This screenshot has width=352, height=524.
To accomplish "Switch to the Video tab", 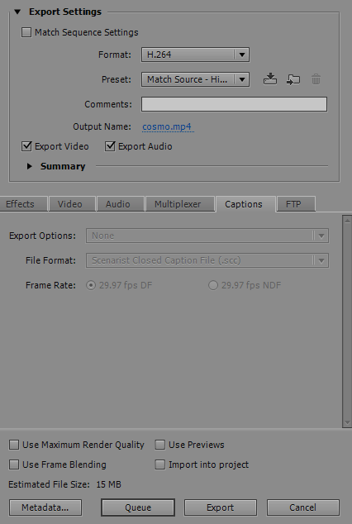I will pos(69,204).
